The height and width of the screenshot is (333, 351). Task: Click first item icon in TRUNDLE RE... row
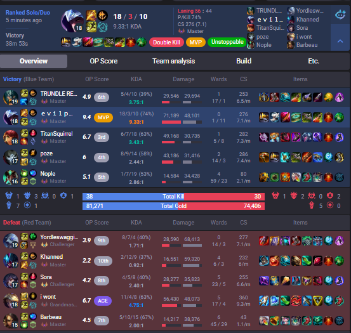tap(263, 97)
